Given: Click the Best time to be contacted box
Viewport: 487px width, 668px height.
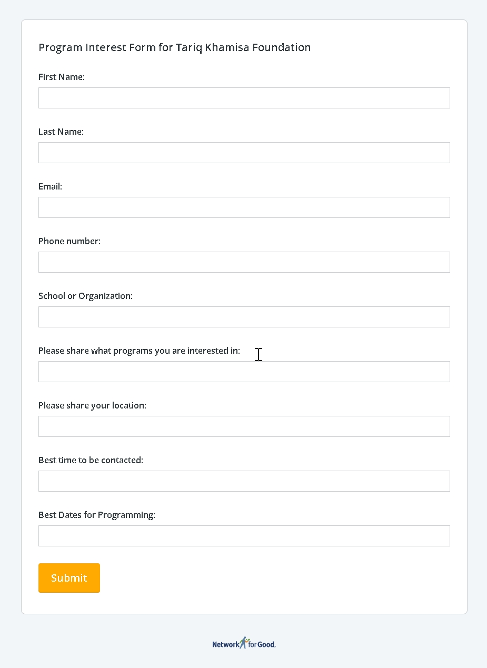Looking at the screenshot, I should click(244, 481).
